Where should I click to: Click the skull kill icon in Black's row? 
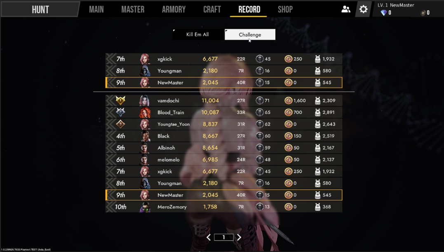259,136
